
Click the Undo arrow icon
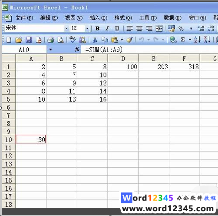[x=142, y=40]
